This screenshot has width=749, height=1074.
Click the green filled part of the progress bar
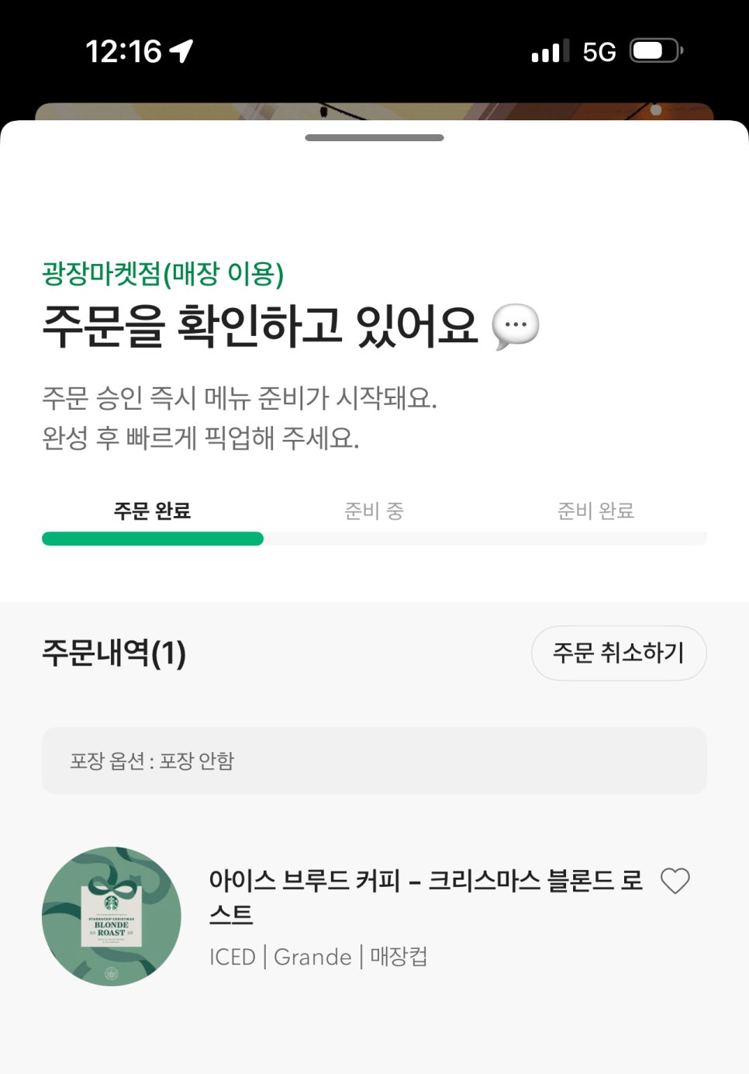153,539
